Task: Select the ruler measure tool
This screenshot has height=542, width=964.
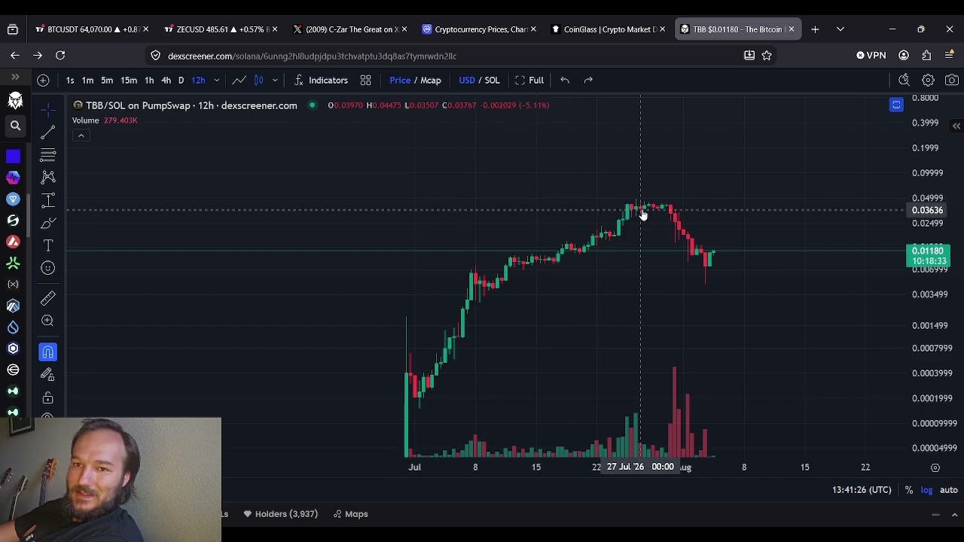Action: click(47, 298)
